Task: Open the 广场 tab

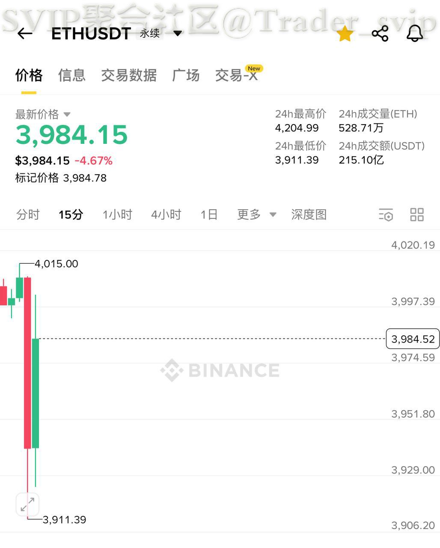Action: [186, 75]
